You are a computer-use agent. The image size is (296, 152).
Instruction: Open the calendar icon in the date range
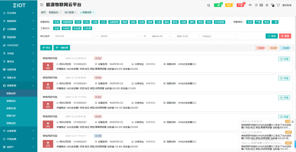145,36
